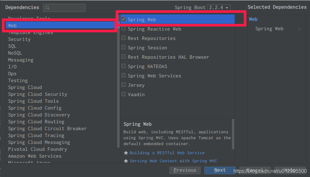Tick the Spring Session checkbox
The height and width of the screenshot is (177, 310).
123,47
